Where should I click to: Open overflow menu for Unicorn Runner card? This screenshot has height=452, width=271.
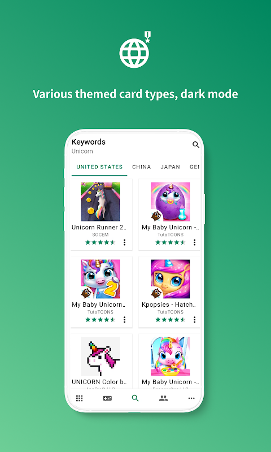pyautogui.click(x=124, y=242)
